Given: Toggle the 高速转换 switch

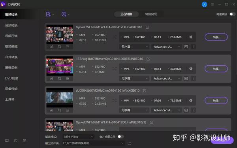Looking at the screenshot, I should [232, 14].
